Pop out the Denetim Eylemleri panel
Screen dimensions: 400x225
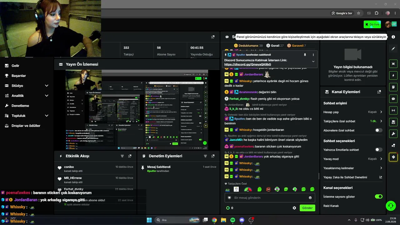[213, 156]
